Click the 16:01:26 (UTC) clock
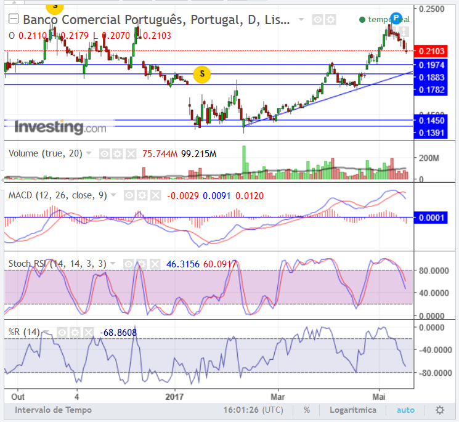The width and height of the screenshot is (459, 422). pyautogui.click(x=253, y=410)
